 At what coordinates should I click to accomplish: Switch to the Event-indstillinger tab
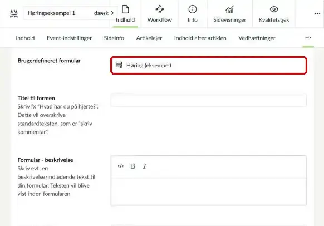pyautogui.click(x=69, y=38)
